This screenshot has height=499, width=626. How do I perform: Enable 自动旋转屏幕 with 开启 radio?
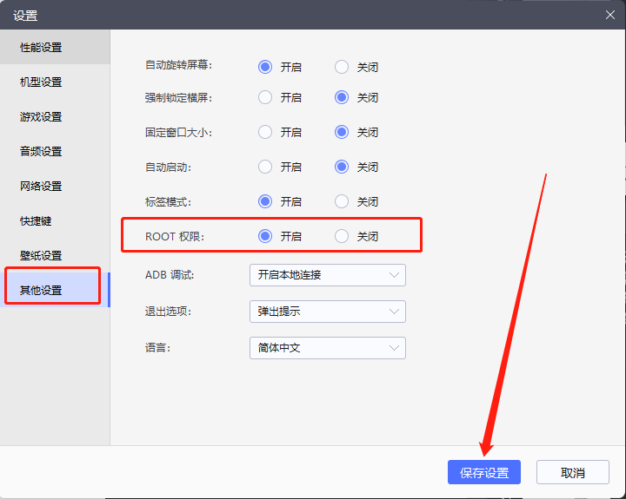coord(265,67)
